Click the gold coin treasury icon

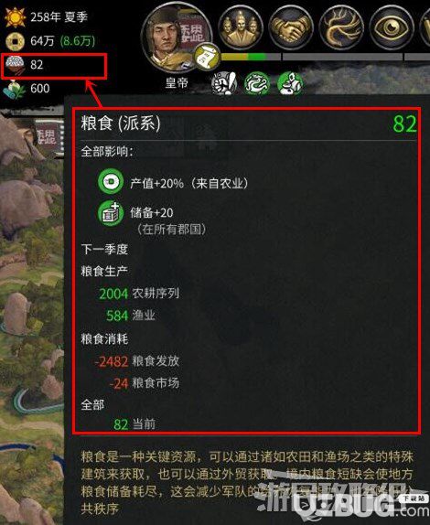tap(15, 41)
